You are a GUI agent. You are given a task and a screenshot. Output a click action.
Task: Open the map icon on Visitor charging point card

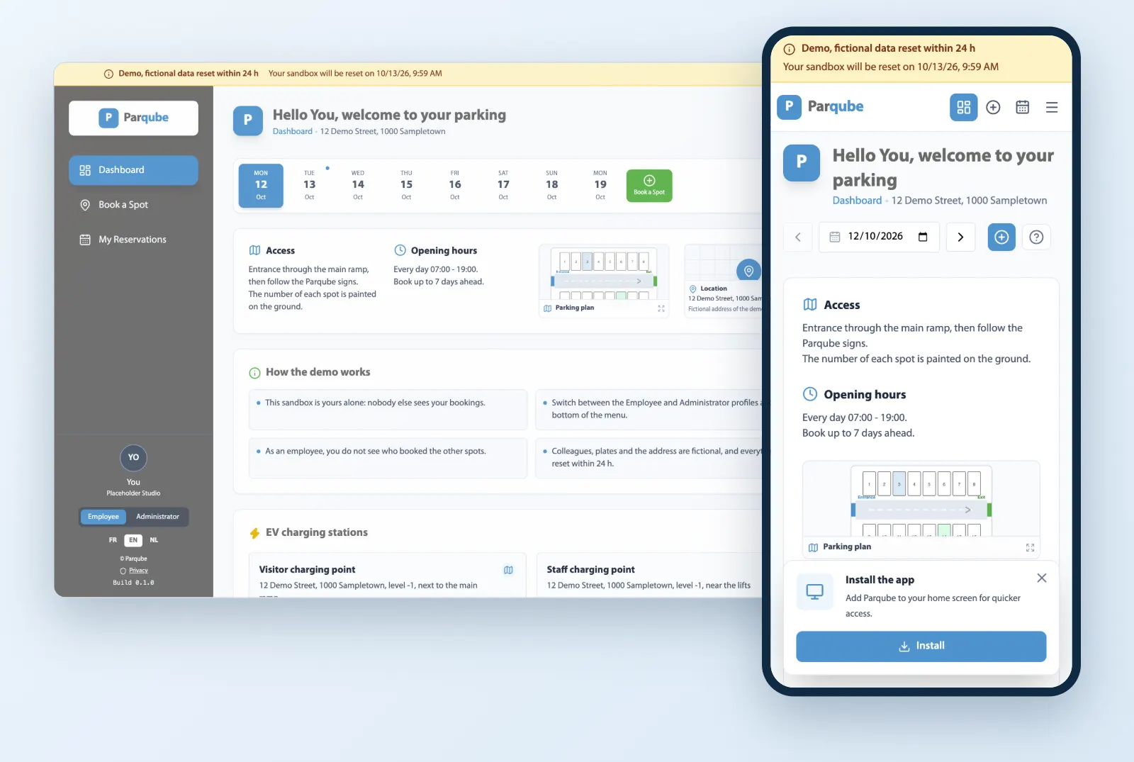pos(508,570)
